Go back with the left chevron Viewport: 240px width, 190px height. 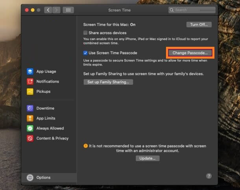click(48, 10)
